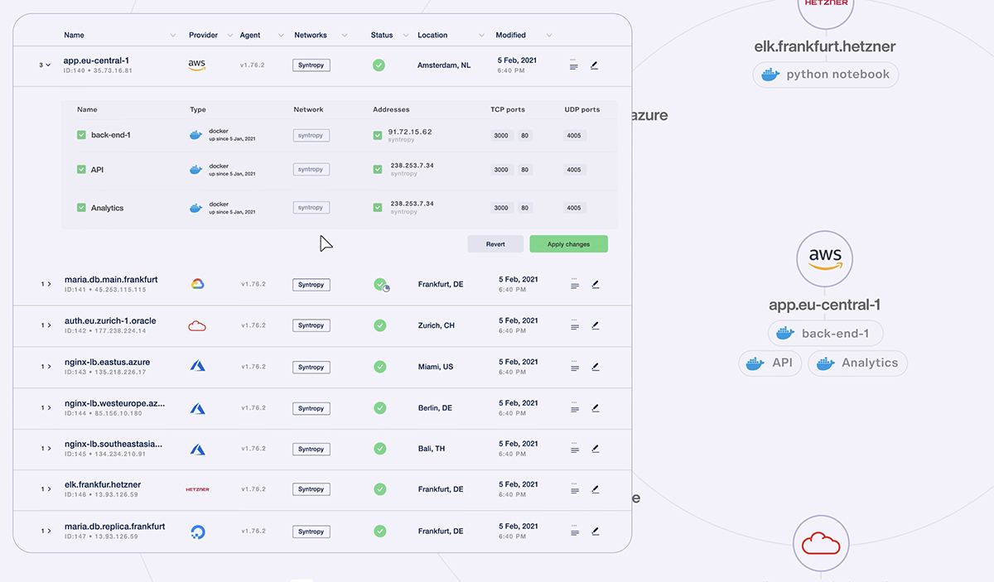Click the Apply changes button
The image size is (994, 582).
point(568,244)
